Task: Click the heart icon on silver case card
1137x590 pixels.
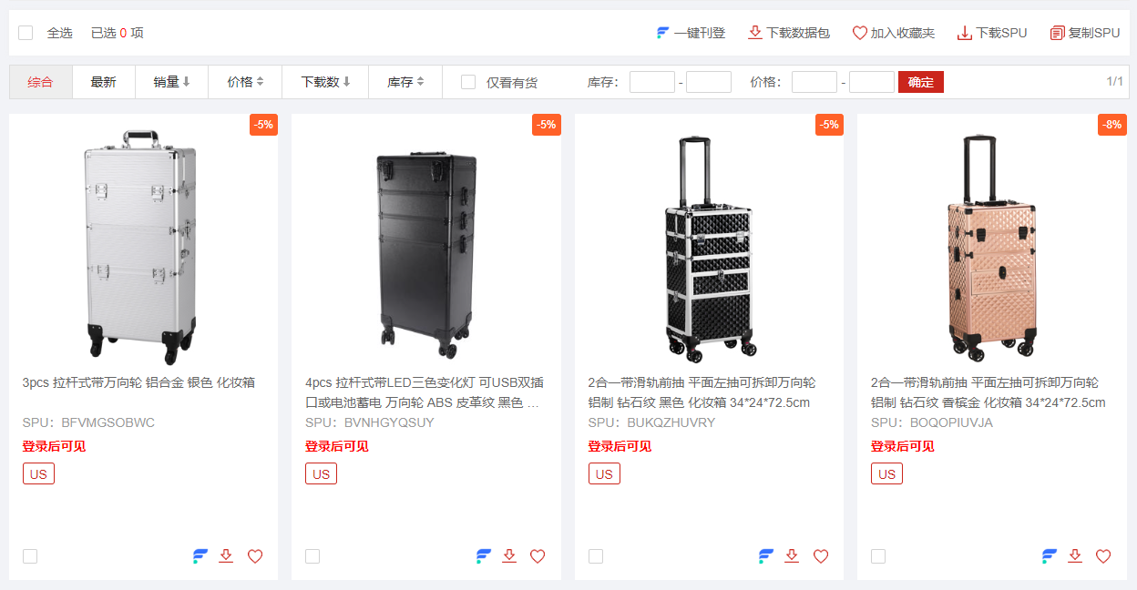Action: coord(255,556)
